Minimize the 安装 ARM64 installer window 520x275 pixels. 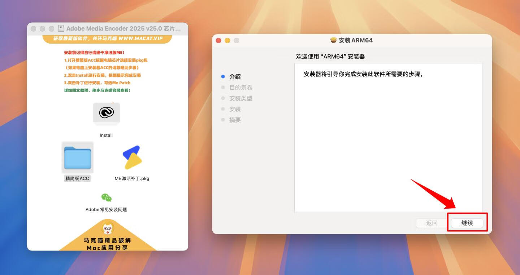click(x=227, y=40)
